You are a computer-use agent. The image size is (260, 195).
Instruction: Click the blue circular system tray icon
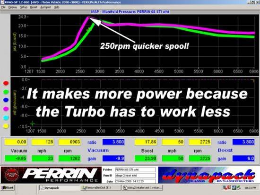point(234,188)
